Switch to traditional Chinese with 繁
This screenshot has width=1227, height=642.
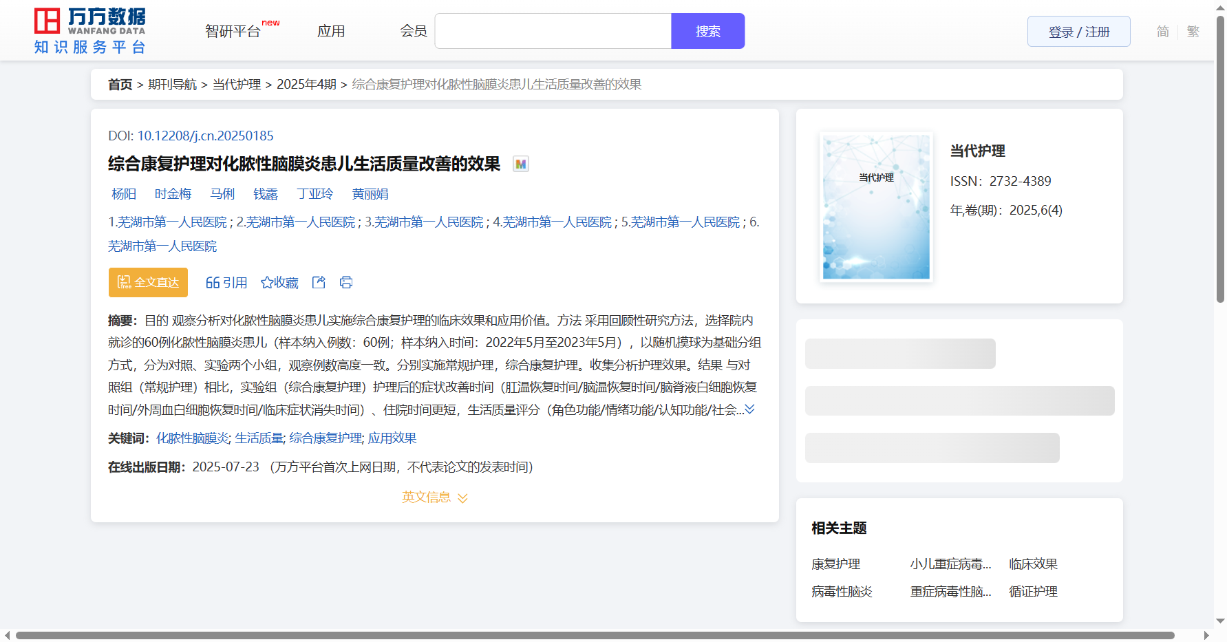click(x=1193, y=32)
